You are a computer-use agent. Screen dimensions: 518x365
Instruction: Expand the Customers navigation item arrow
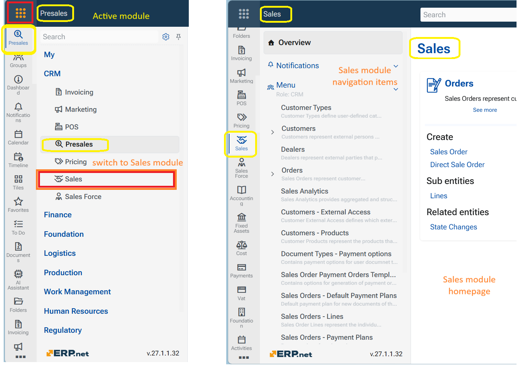[x=272, y=132]
